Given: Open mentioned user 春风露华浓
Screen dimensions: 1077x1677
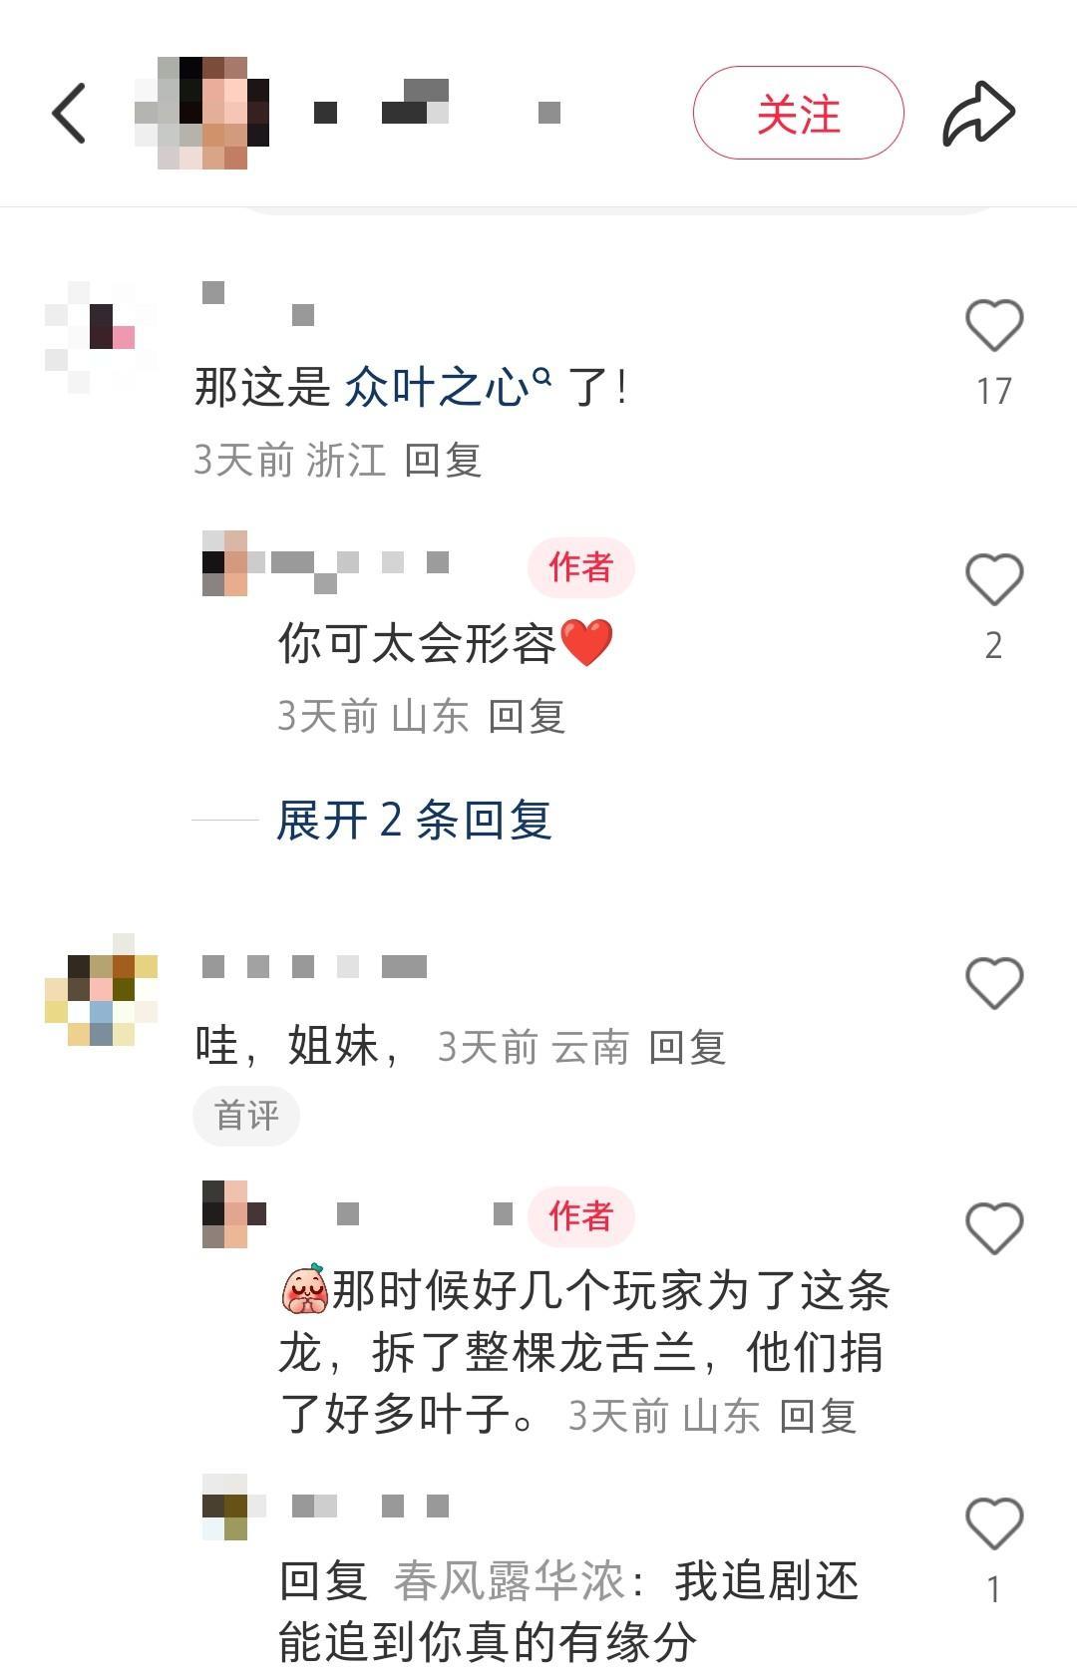Looking at the screenshot, I should tap(509, 1581).
